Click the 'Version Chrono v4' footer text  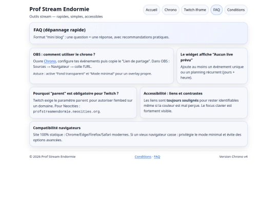(233, 157)
